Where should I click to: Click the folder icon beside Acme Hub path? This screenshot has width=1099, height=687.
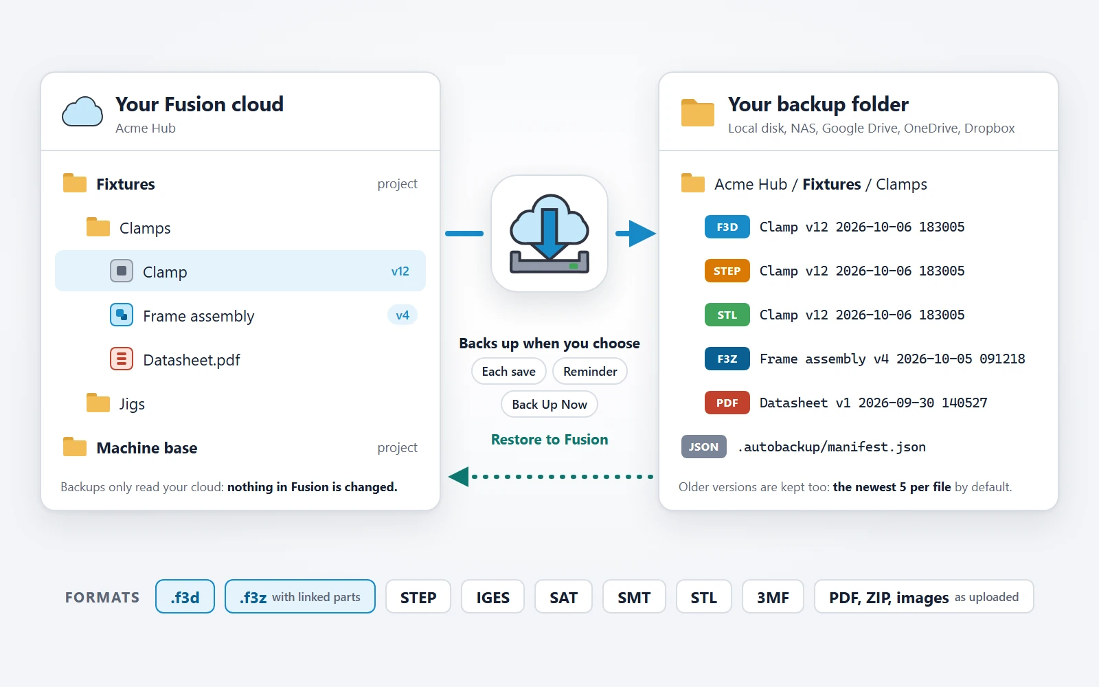click(693, 183)
